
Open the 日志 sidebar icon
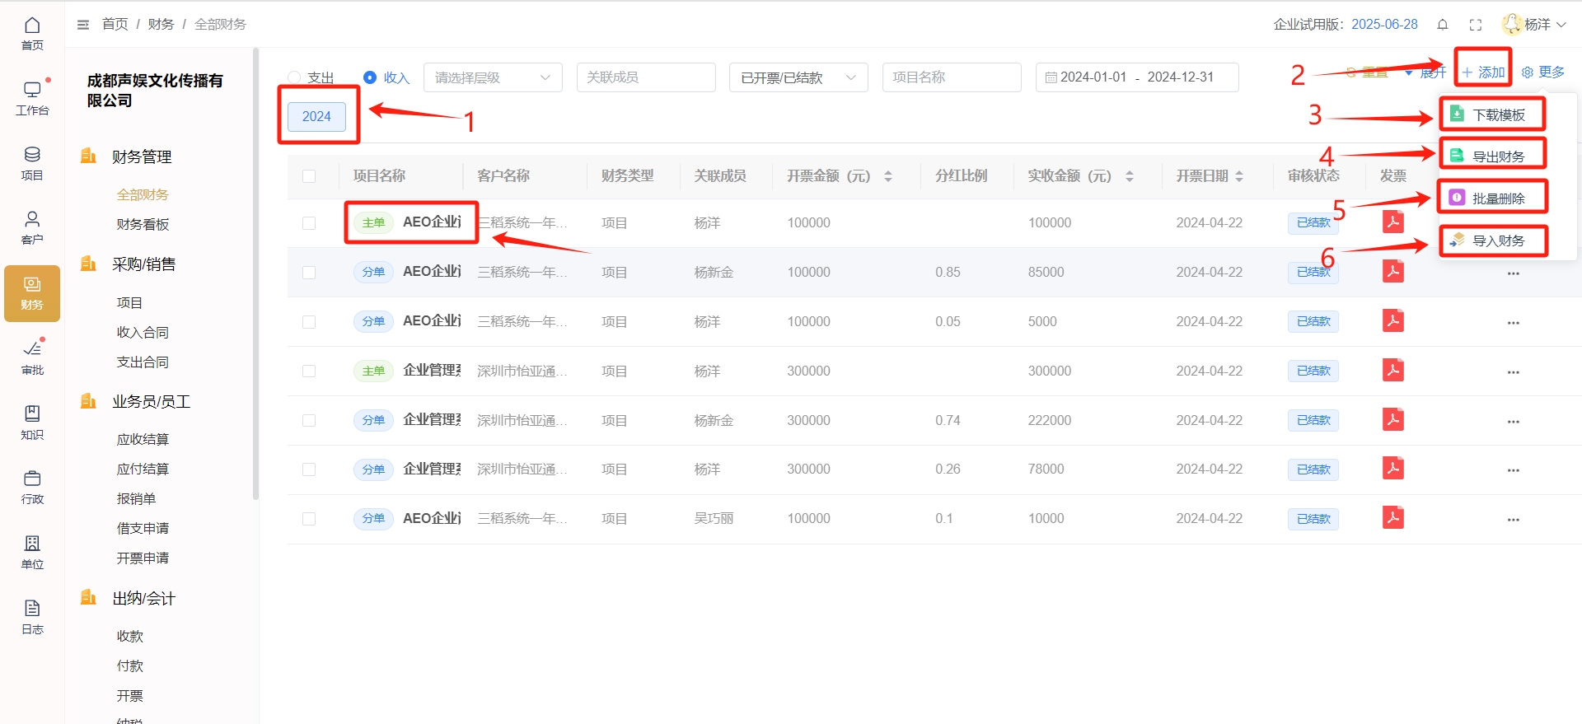[x=32, y=618]
